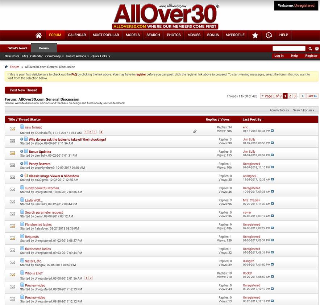Open the BONUS navigation item

213,35
